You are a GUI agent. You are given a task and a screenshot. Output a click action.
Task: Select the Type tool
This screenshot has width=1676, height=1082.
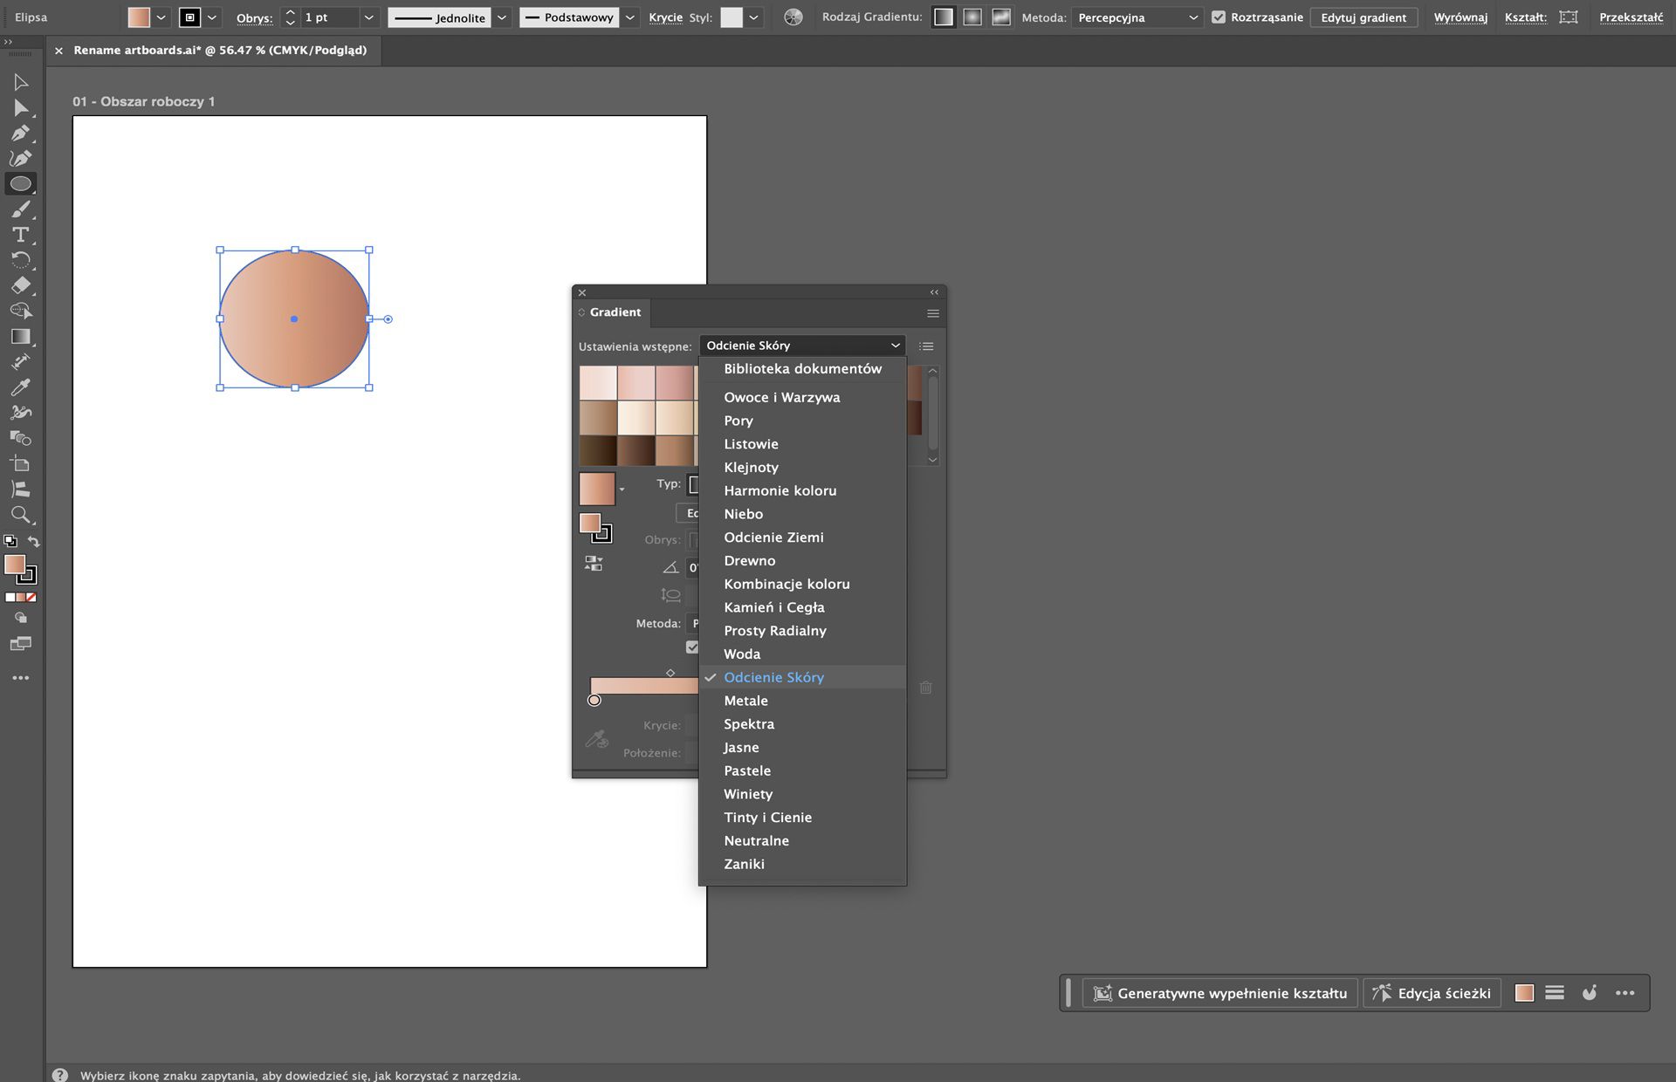point(20,234)
